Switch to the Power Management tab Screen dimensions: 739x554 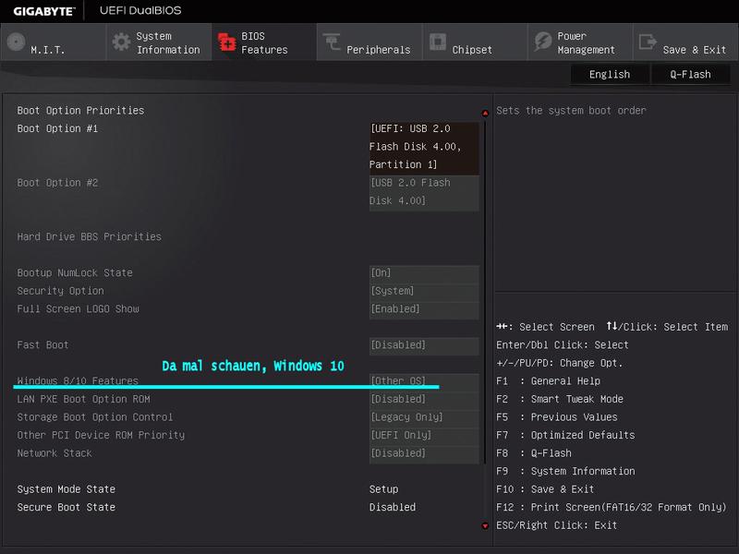[x=580, y=42]
